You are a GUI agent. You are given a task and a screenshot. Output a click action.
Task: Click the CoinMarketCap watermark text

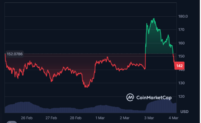tap(154, 97)
